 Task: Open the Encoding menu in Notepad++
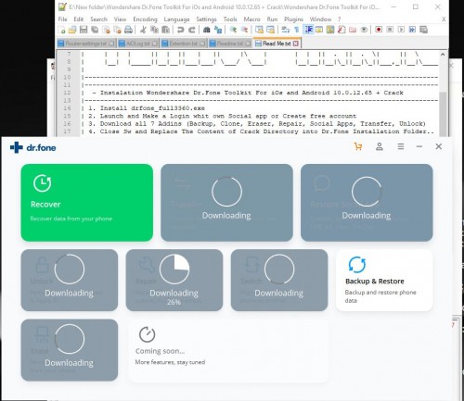(145, 19)
